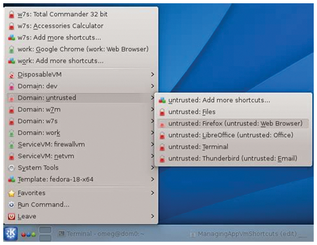Click the green padlock next to Google Chrome
The height and width of the screenshot is (245, 317).
click(11, 49)
